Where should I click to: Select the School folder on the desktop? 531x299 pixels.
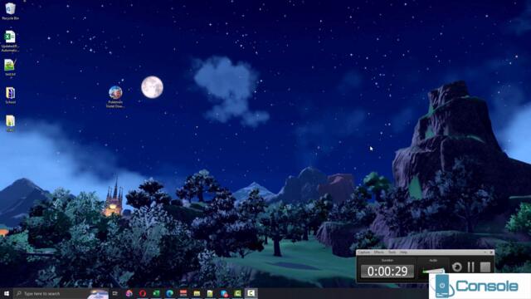10,96
